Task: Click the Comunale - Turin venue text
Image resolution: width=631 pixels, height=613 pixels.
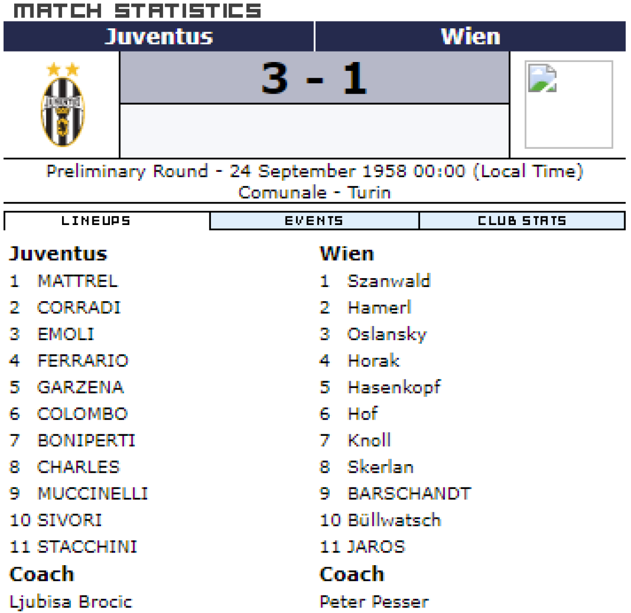Action: [314, 192]
